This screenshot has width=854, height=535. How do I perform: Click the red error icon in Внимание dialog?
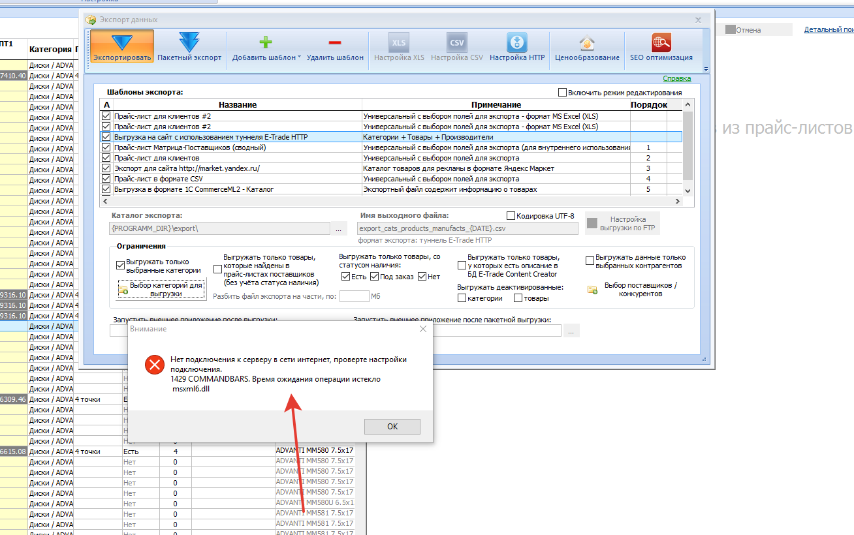(155, 365)
